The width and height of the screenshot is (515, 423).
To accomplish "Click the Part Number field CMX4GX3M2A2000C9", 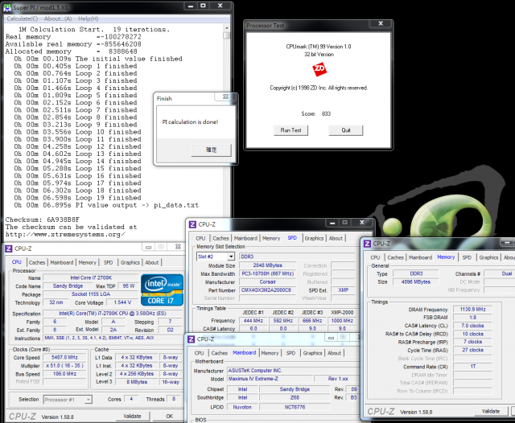I will click(x=267, y=290).
